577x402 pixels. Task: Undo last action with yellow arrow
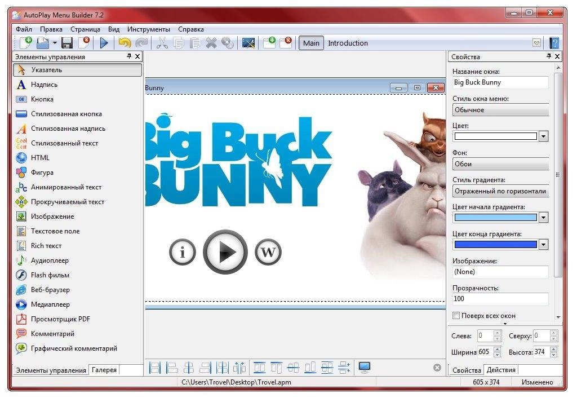(125, 43)
